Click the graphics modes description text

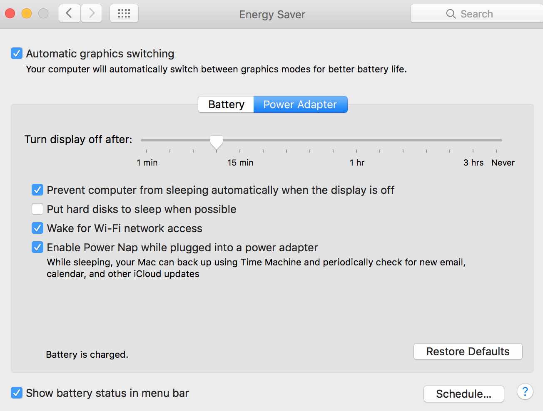(216, 69)
